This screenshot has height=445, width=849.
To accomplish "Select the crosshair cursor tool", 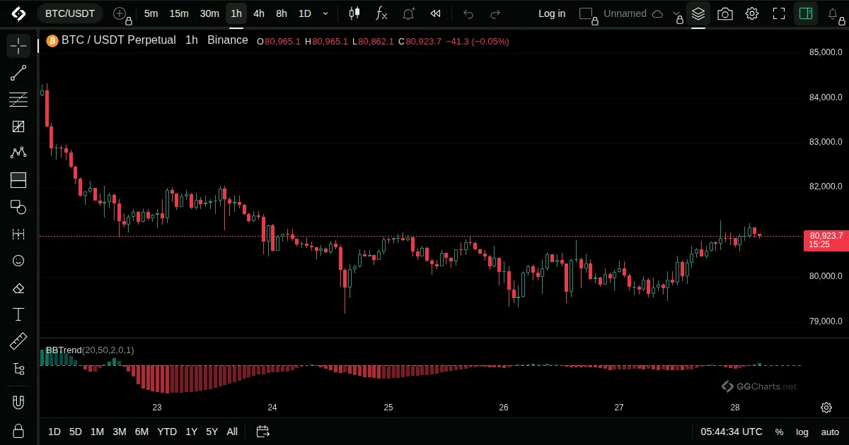I will pos(18,46).
